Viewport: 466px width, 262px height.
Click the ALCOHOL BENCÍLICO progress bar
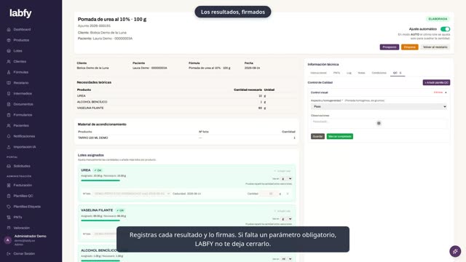click(x=100, y=261)
